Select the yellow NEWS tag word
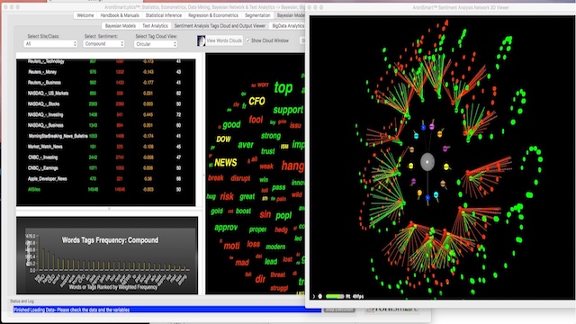The image size is (576, 324). point(226,162)
